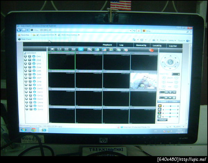The image size is (208, 163).
Task: Select the highlighted sixteen-window view layout
Action: click(81, 49)
